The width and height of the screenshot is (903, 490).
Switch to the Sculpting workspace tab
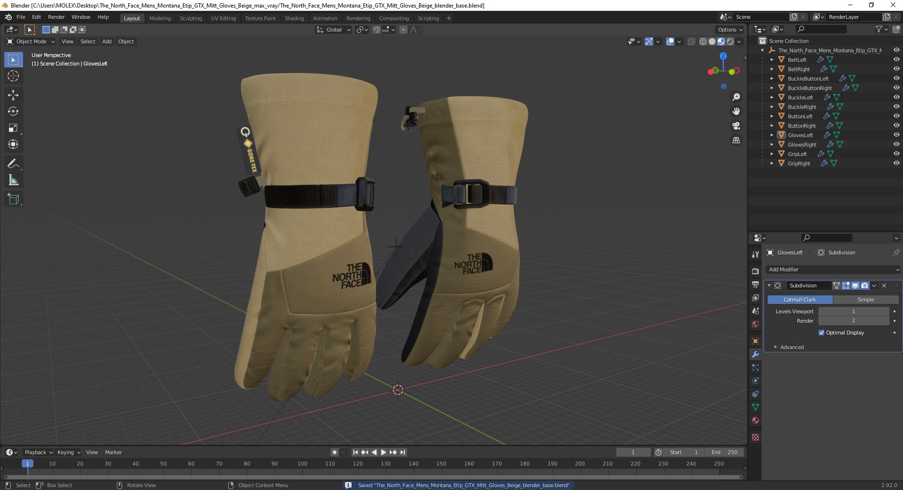[191, 18]
